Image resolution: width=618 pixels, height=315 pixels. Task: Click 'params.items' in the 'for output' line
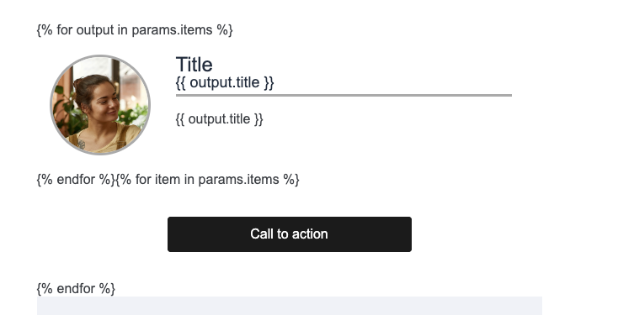[x=172, y=30]
